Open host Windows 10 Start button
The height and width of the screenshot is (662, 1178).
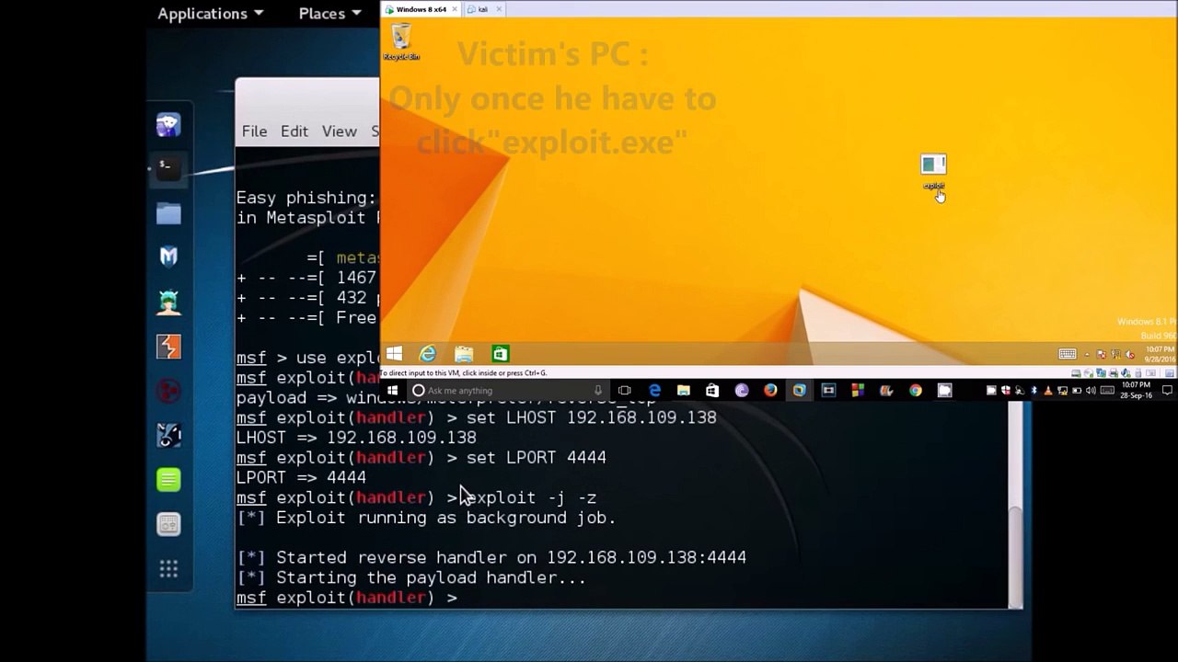pyautogui.click(x=392, y=391)
